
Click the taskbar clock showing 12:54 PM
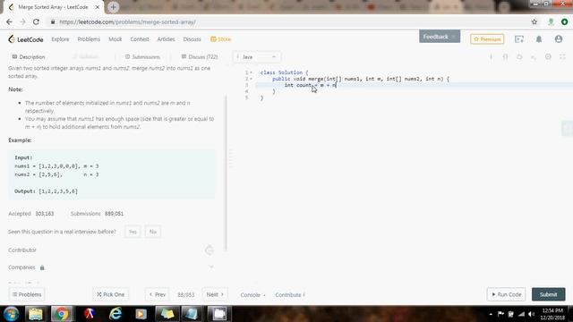click(552, 314)
